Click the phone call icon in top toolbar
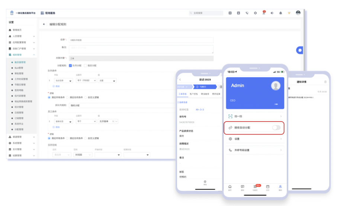Screen dimensions: 343x206 247,13
